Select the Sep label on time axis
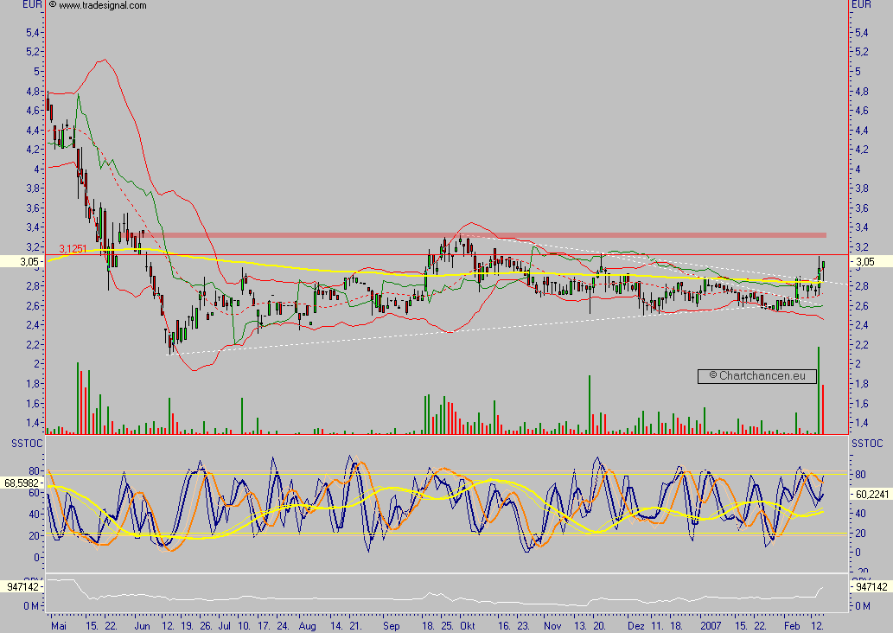Viewport: 893px width, 633px height. [x=392, y=626]
